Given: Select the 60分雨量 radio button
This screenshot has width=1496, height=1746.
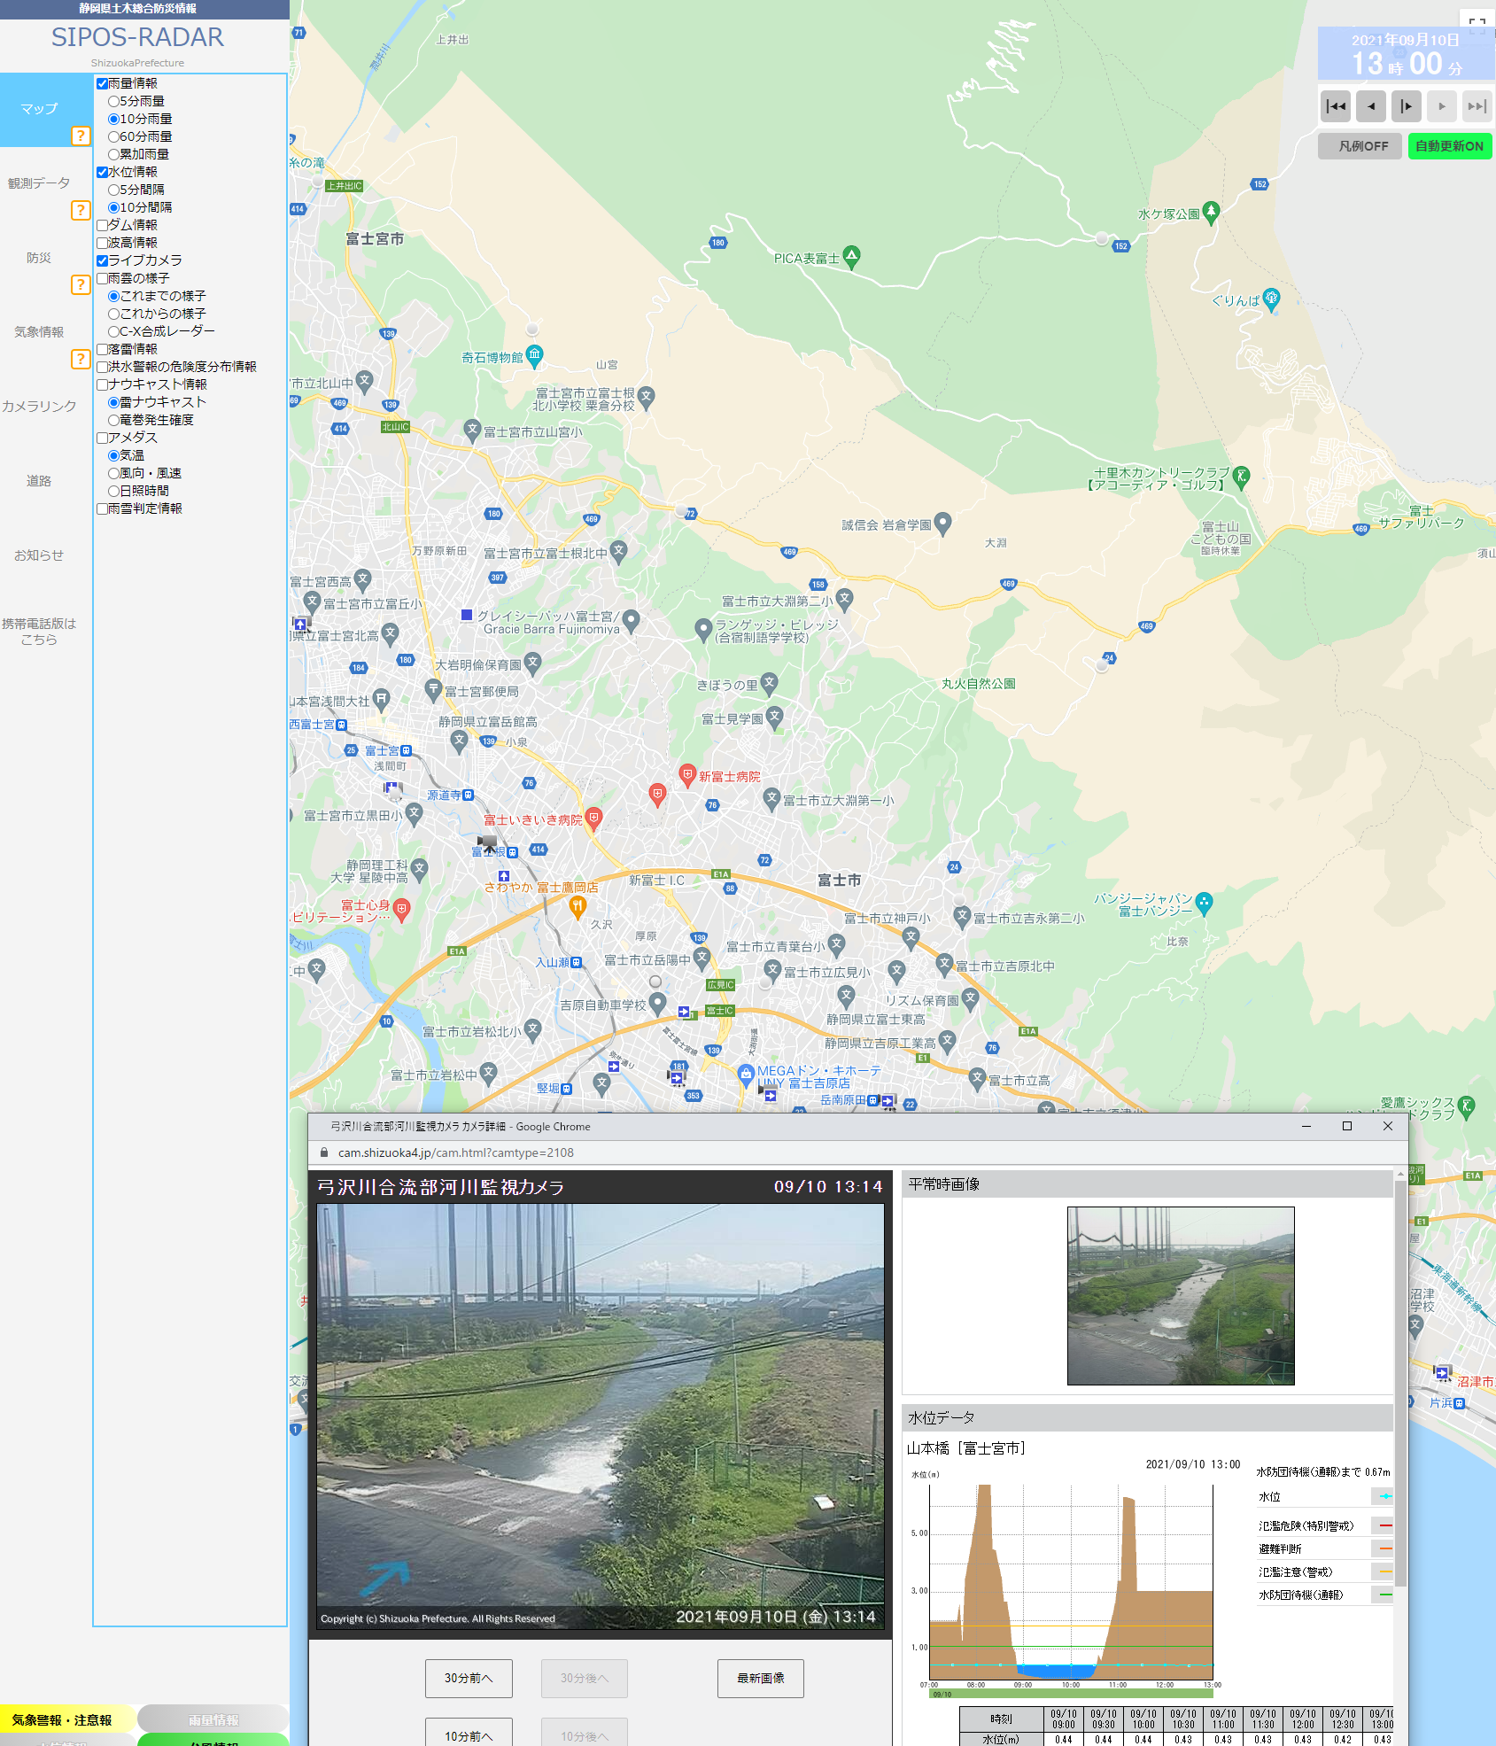Looking at the screenshot, I should [x=113, y=136].
